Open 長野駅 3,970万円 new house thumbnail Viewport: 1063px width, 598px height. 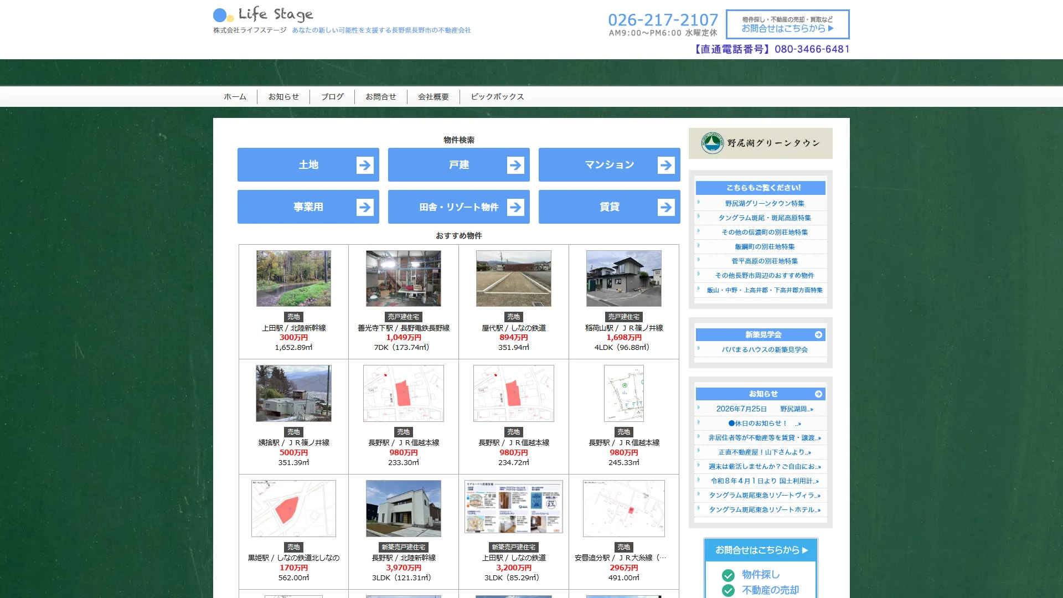coord(404,508)
